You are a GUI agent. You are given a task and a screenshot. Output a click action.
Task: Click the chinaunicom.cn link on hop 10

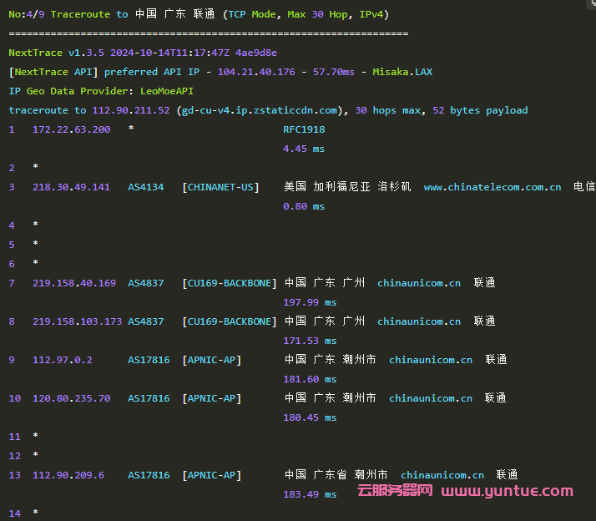click(x=430, y=398)
